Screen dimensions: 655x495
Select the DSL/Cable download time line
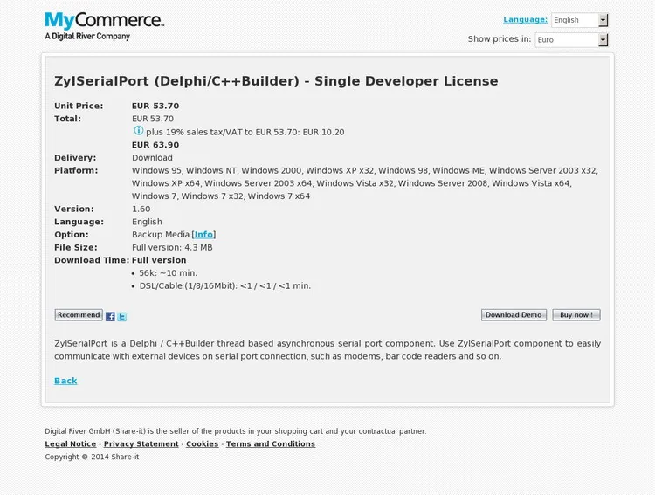(225, 286)
